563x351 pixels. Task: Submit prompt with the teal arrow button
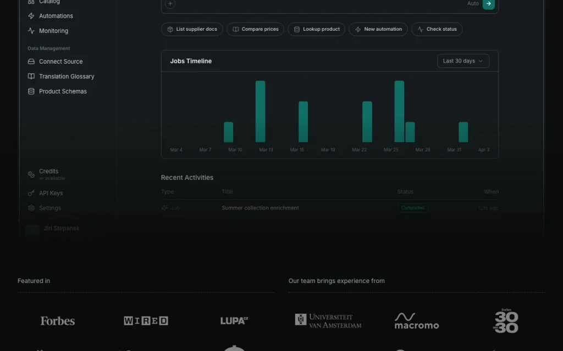point(489,4)
